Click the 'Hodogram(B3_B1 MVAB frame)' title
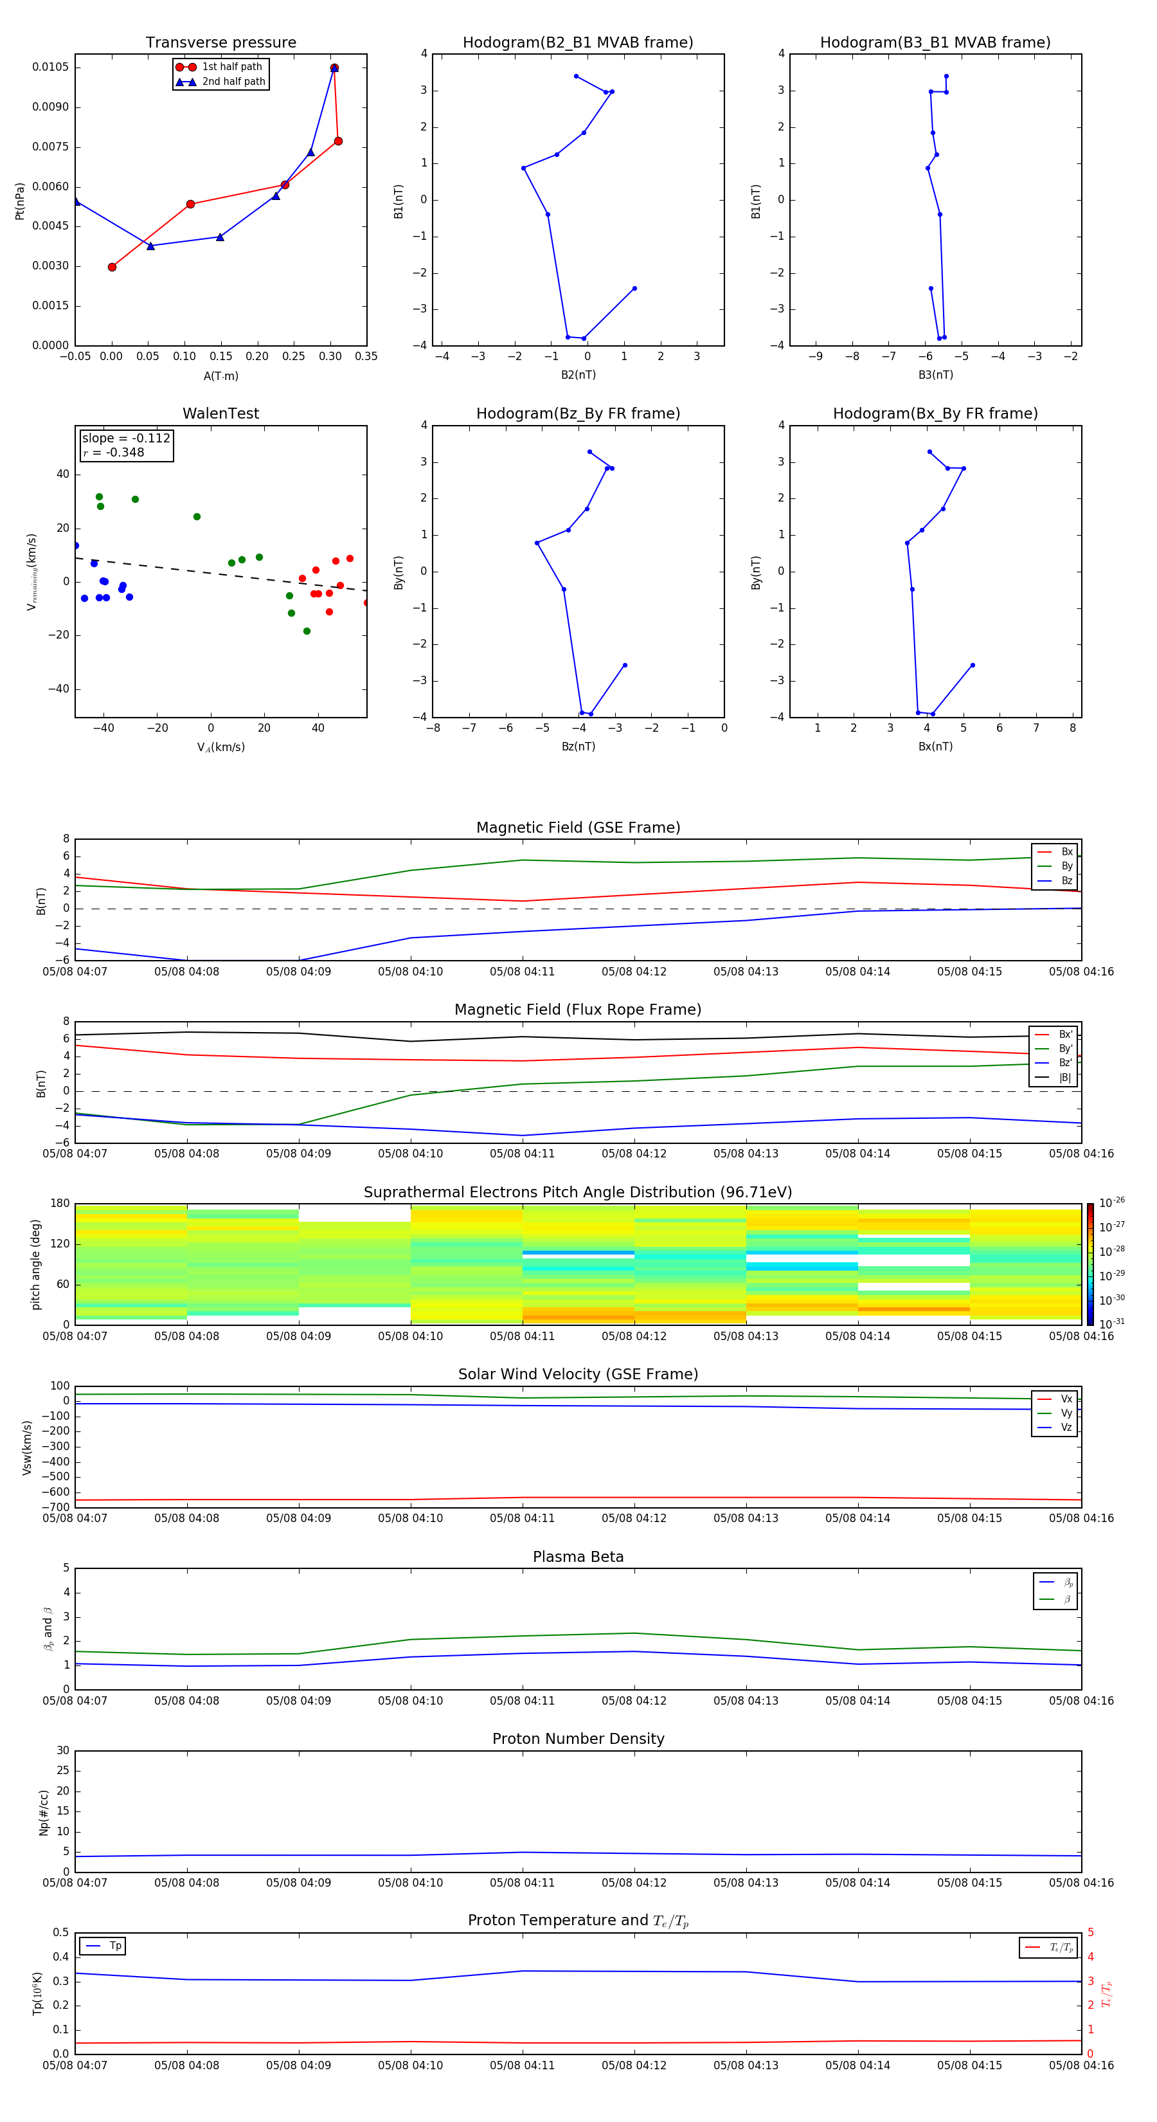This screenshot has height=2122, width=1157. click(935, 43)
